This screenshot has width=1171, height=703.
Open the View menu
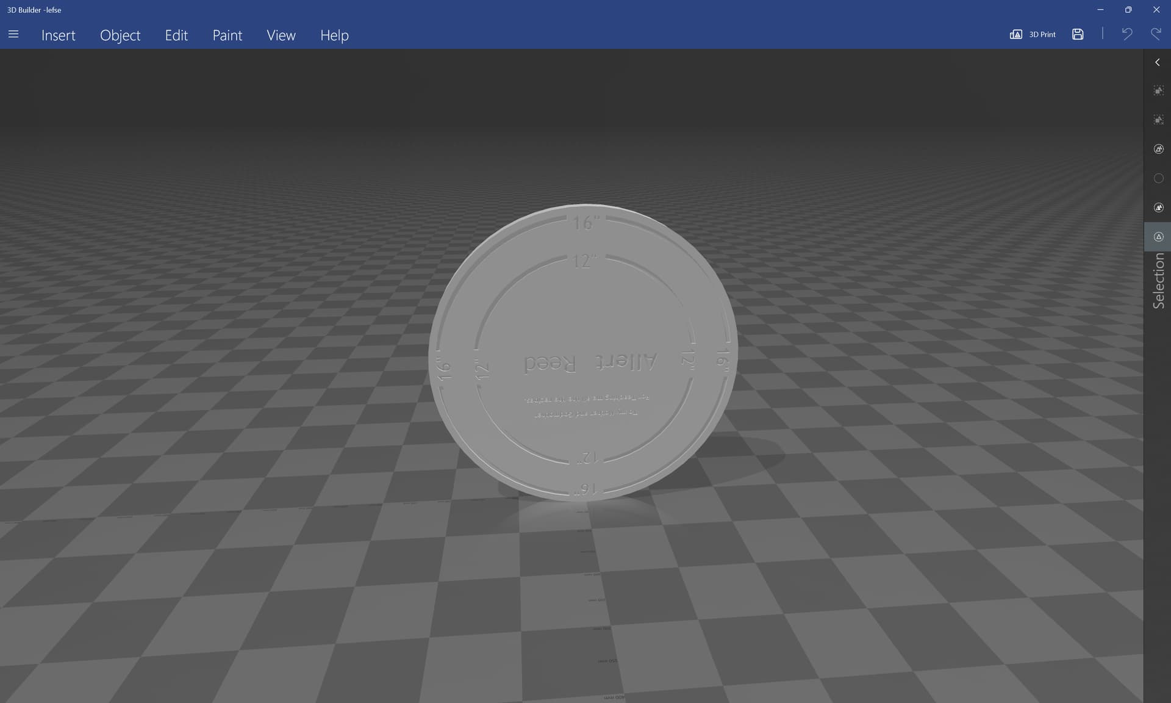(281, 35)
